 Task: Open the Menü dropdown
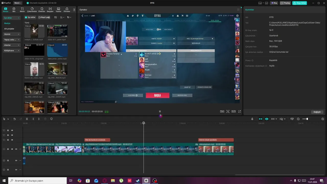click(18, 3)
